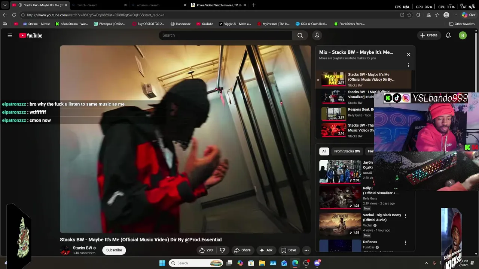The height and width of the screenshot is (269, 479).
Task: Open the page in app icon in address bar
Action: coord(402,15)
